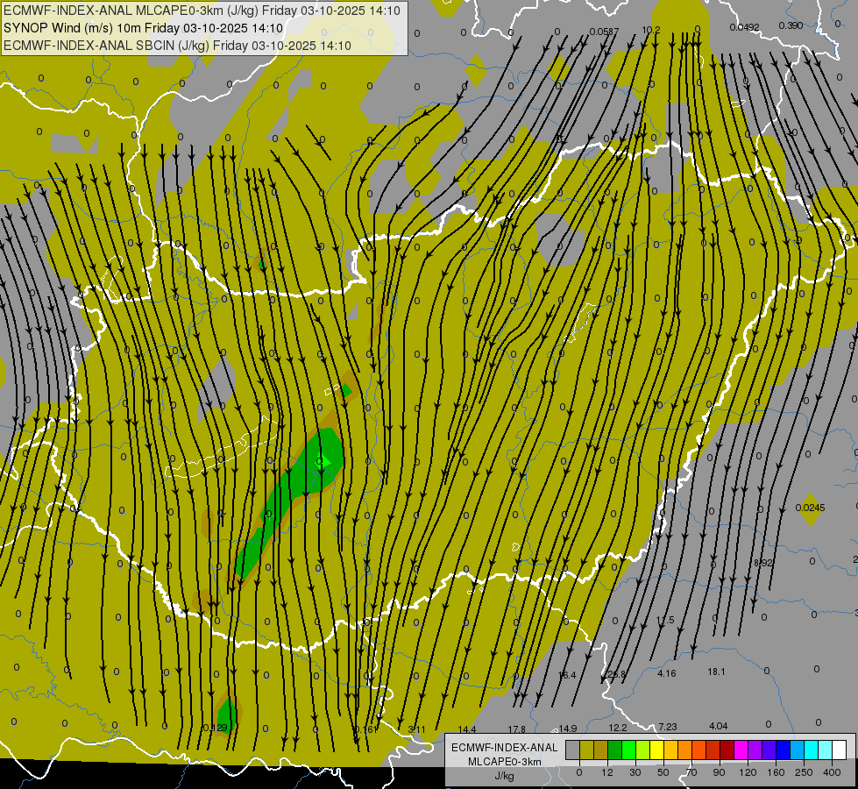Select the 8.92 value at right side
The width and height of the screenshot is (858, 789).
tap(762, 563)
